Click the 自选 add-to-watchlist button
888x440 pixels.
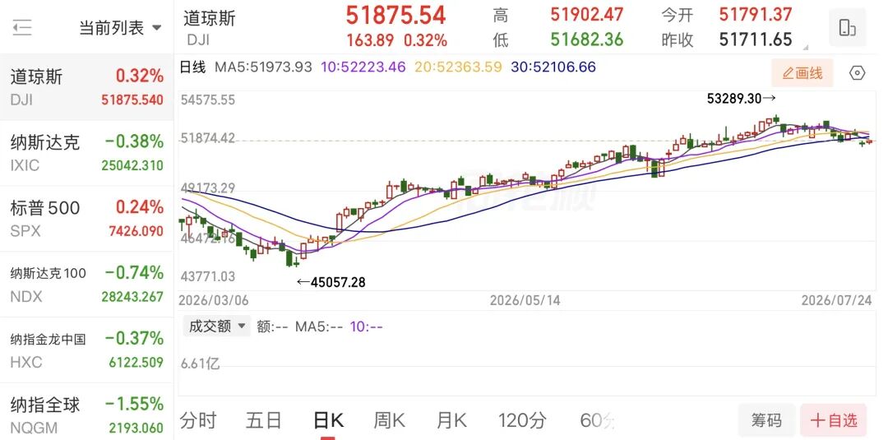(x=833, y=420)
